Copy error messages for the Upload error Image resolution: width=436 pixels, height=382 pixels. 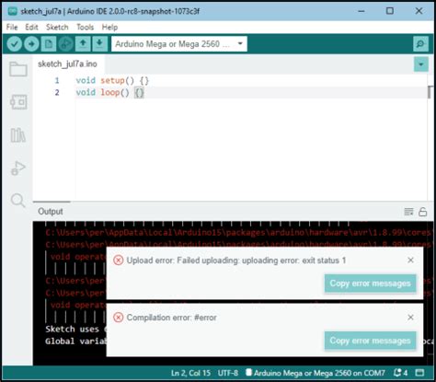370,284
